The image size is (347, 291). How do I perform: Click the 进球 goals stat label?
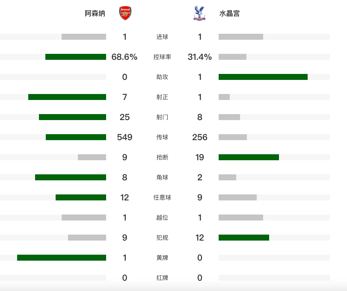pos(162,37)
